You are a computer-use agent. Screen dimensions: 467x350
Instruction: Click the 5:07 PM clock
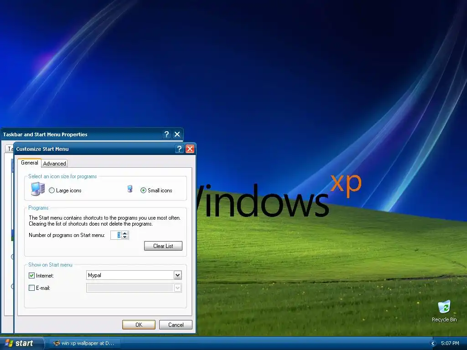point(450,343)
